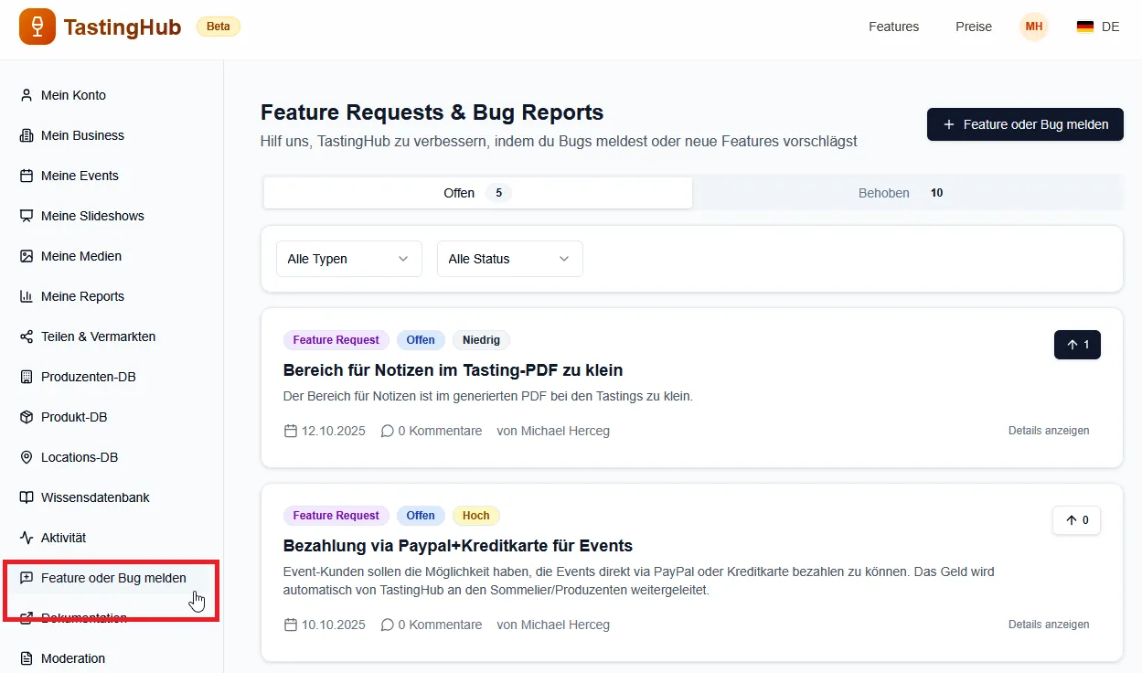The width and height of the screenshot is (1142, 673).
Task: Click the Meine Events calendar icon
Action: [x=27, y=176]
